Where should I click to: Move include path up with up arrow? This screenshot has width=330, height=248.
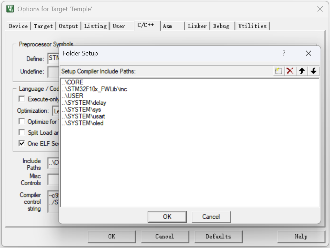point(302,71)
